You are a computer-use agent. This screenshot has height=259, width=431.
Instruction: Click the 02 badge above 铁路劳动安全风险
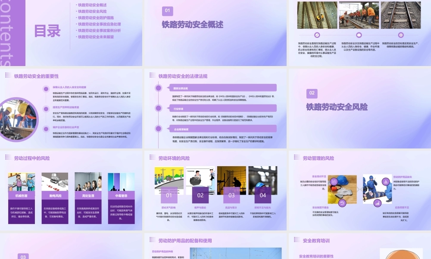coord(312,93)
